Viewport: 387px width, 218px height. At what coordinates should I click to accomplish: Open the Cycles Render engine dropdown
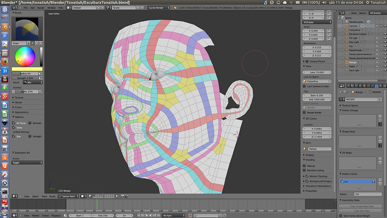tap(159, 8)
